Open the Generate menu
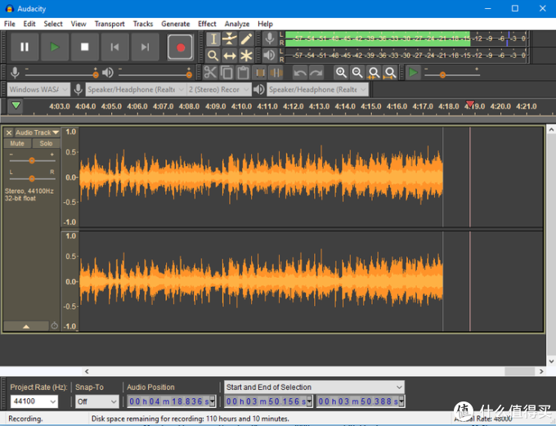 point(176,24)
